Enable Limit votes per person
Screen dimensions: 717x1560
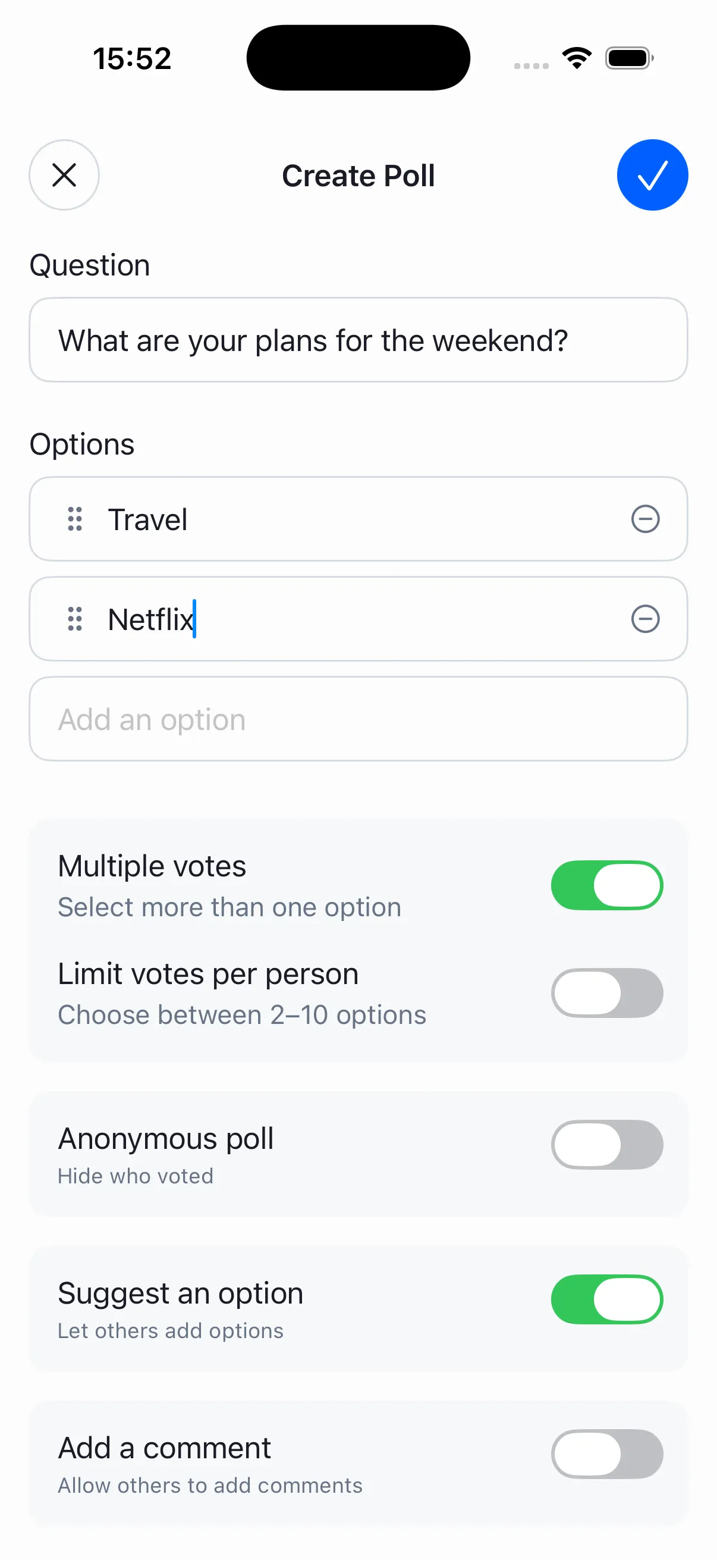(607, 992)
